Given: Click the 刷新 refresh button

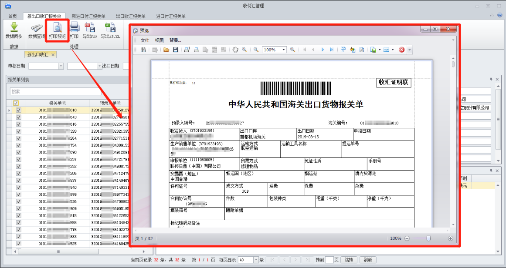Looking at the screenshot, I should tap(368, 259).
